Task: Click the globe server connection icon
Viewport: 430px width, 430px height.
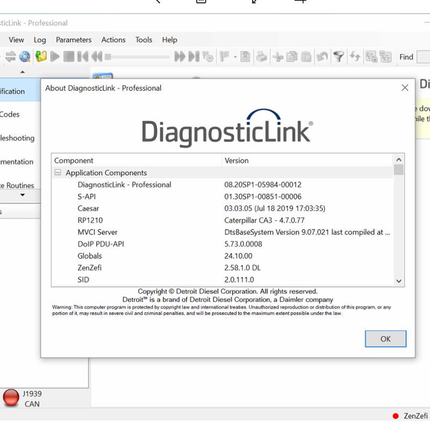Action: point(25,57)
